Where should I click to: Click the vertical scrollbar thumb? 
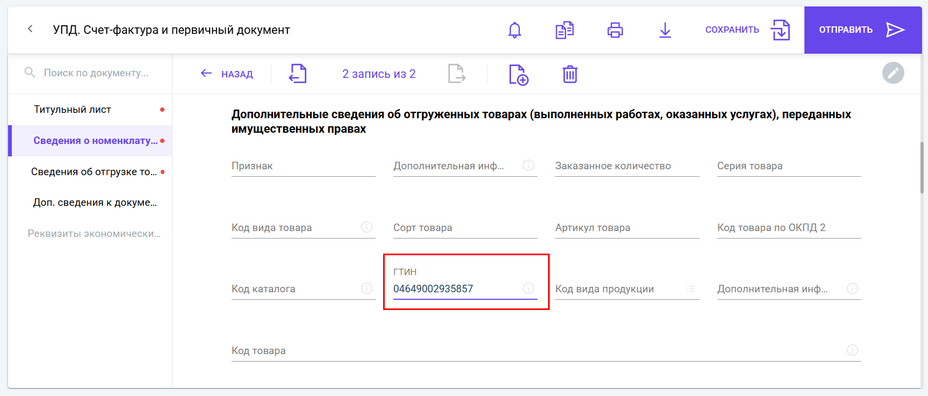pos(922,168)
